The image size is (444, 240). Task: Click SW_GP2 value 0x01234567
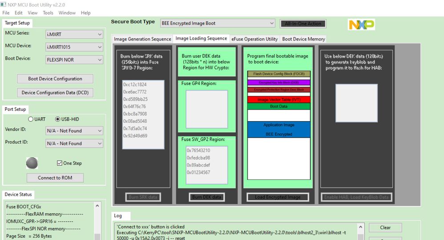click(198, 173)
